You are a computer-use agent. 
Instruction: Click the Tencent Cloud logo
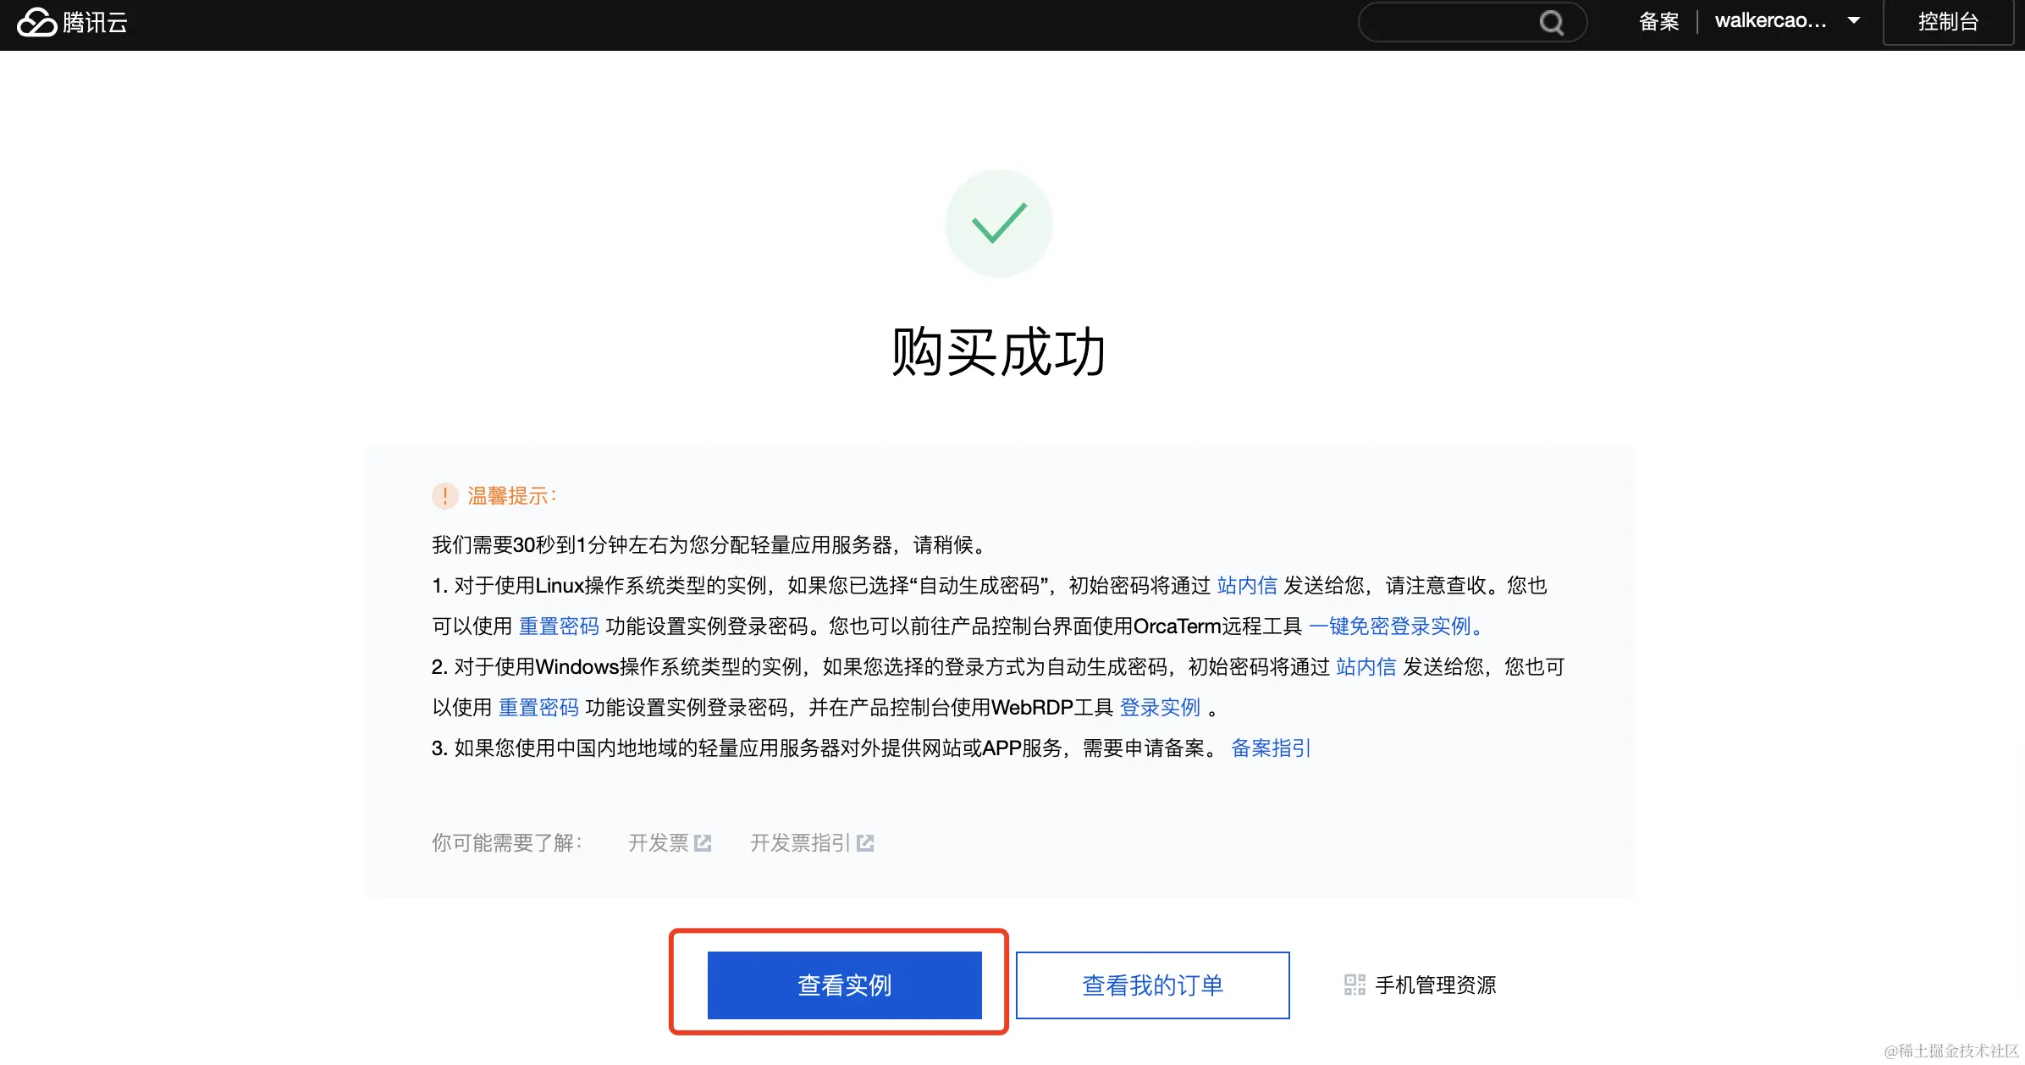[x=72, y=22]
